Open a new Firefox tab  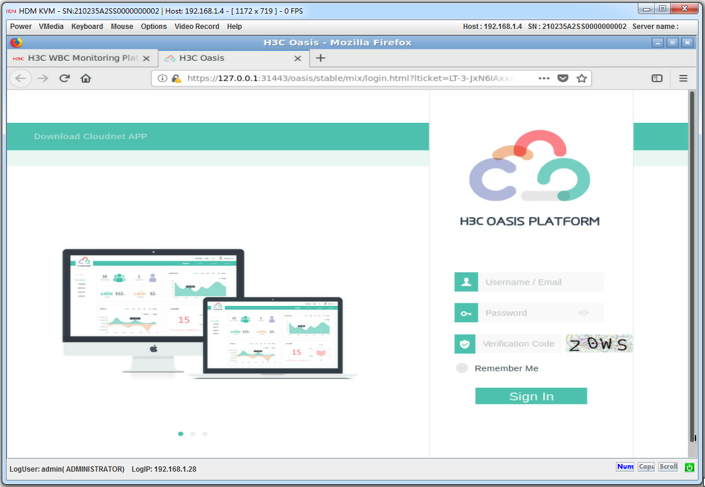320,58
